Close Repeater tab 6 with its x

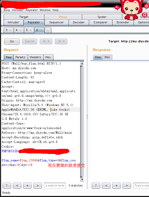click(41, 30)
